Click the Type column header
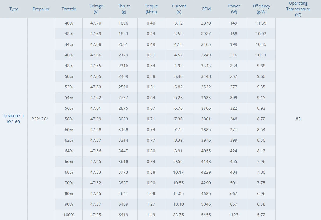 point(14,9)
